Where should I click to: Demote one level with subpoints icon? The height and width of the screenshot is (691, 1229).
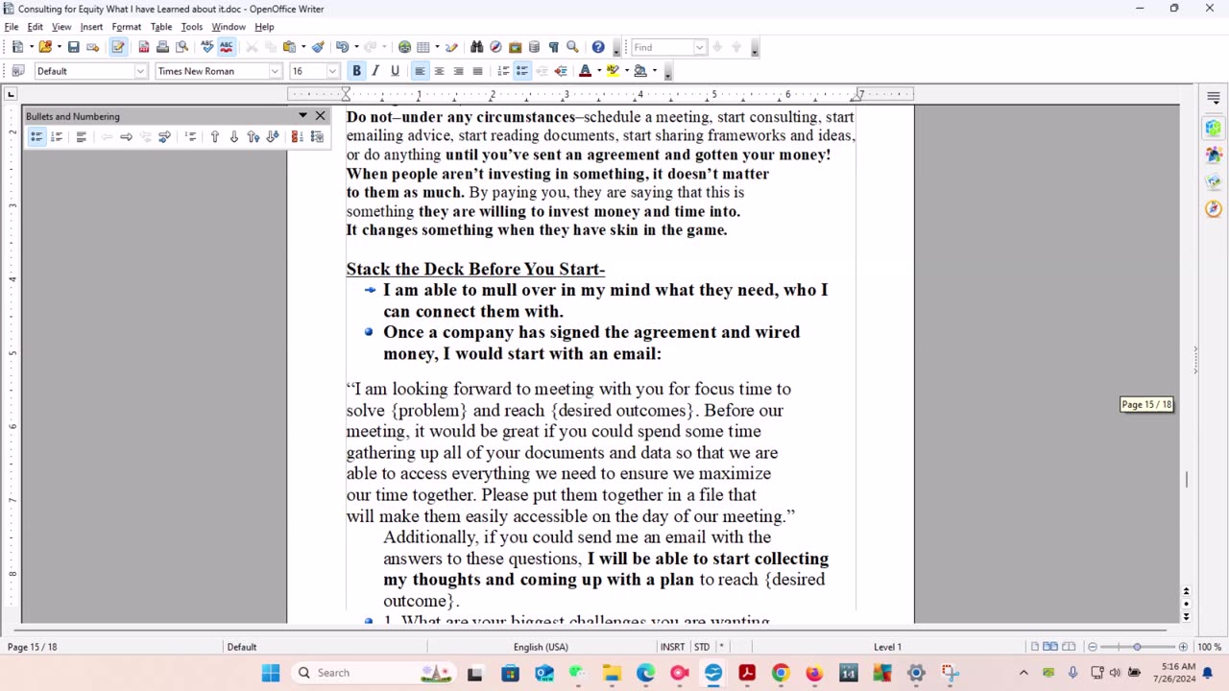point(164,137)
